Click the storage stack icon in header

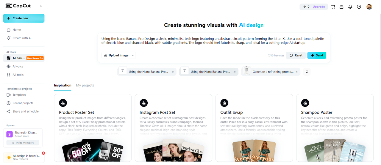[x=341, y=7]
